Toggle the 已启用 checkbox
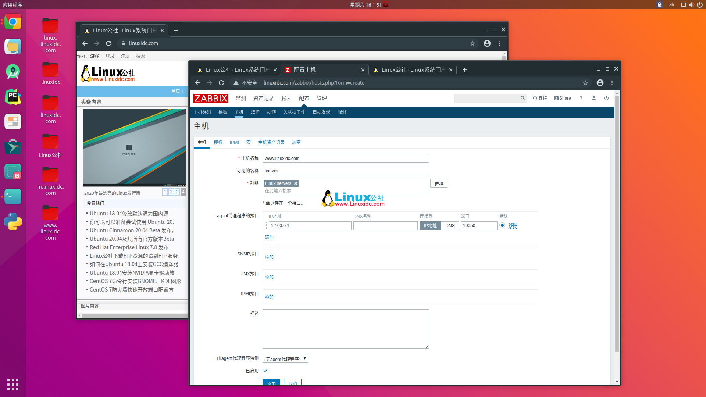This screenshot has height=397, width=706. (x=265, y=371)
